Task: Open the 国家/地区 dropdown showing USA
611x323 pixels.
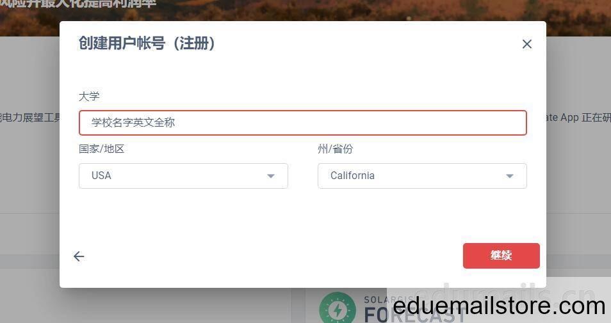Action: pyautogui.click(x=183, y=176)
